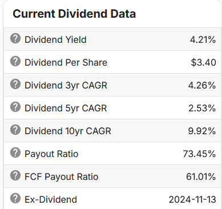The image size is (222, 209).
Task: Select the 61.01% FCF payout value
Action: pos(201,177)
